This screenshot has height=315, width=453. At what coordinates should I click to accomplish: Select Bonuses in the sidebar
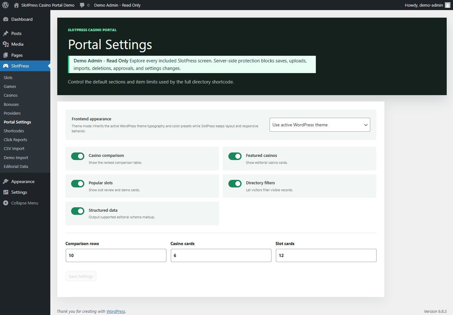(11, 104)
